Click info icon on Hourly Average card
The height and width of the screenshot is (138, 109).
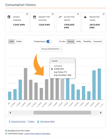27,14
